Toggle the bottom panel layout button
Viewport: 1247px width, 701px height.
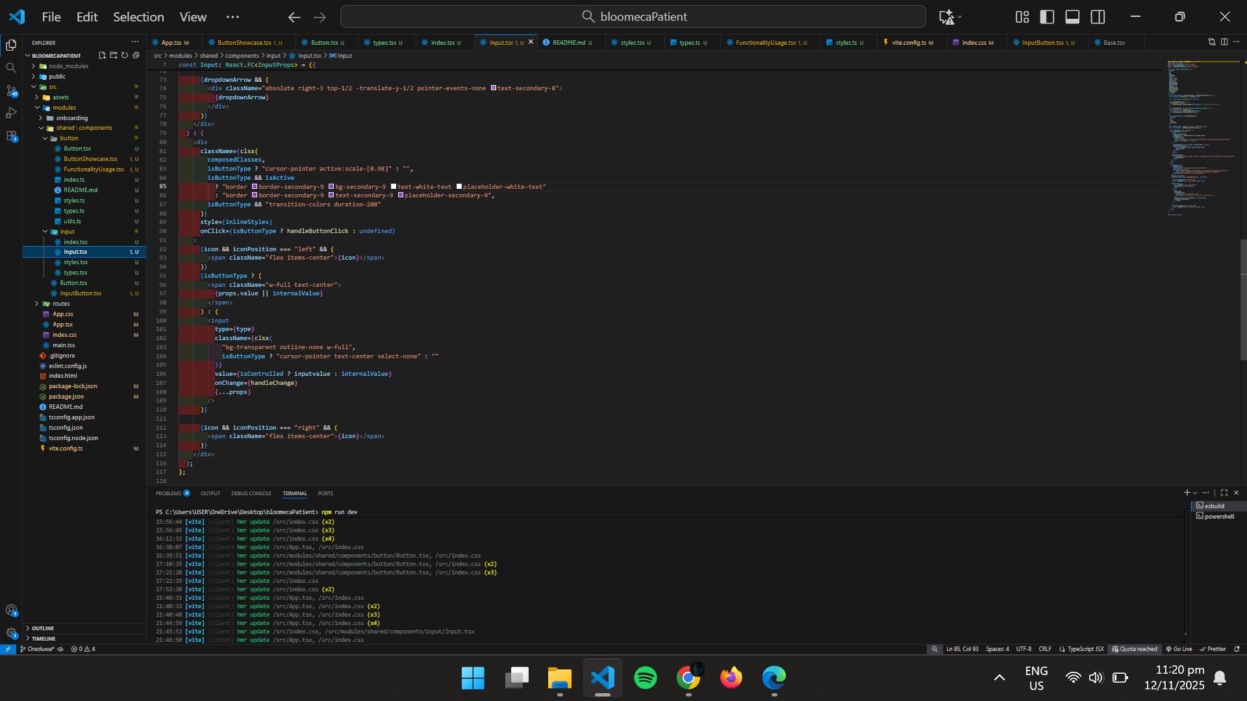(x=1072, y=17)
